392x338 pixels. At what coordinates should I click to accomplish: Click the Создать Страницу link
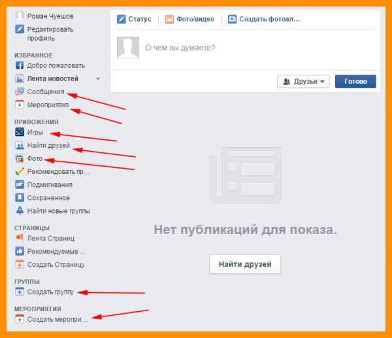(x=56, y=264)
